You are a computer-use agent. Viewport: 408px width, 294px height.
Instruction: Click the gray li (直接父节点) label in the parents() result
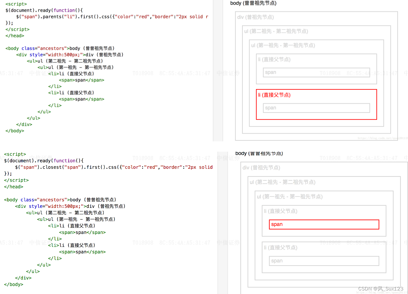point(274,59)
